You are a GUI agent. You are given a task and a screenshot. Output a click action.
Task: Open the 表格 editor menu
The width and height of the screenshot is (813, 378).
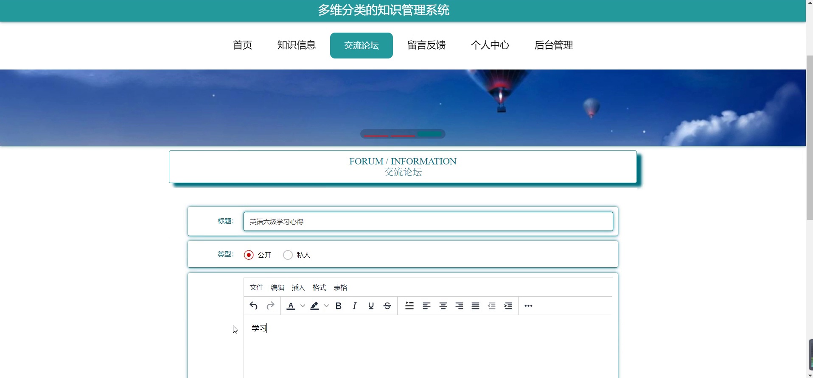340,287
